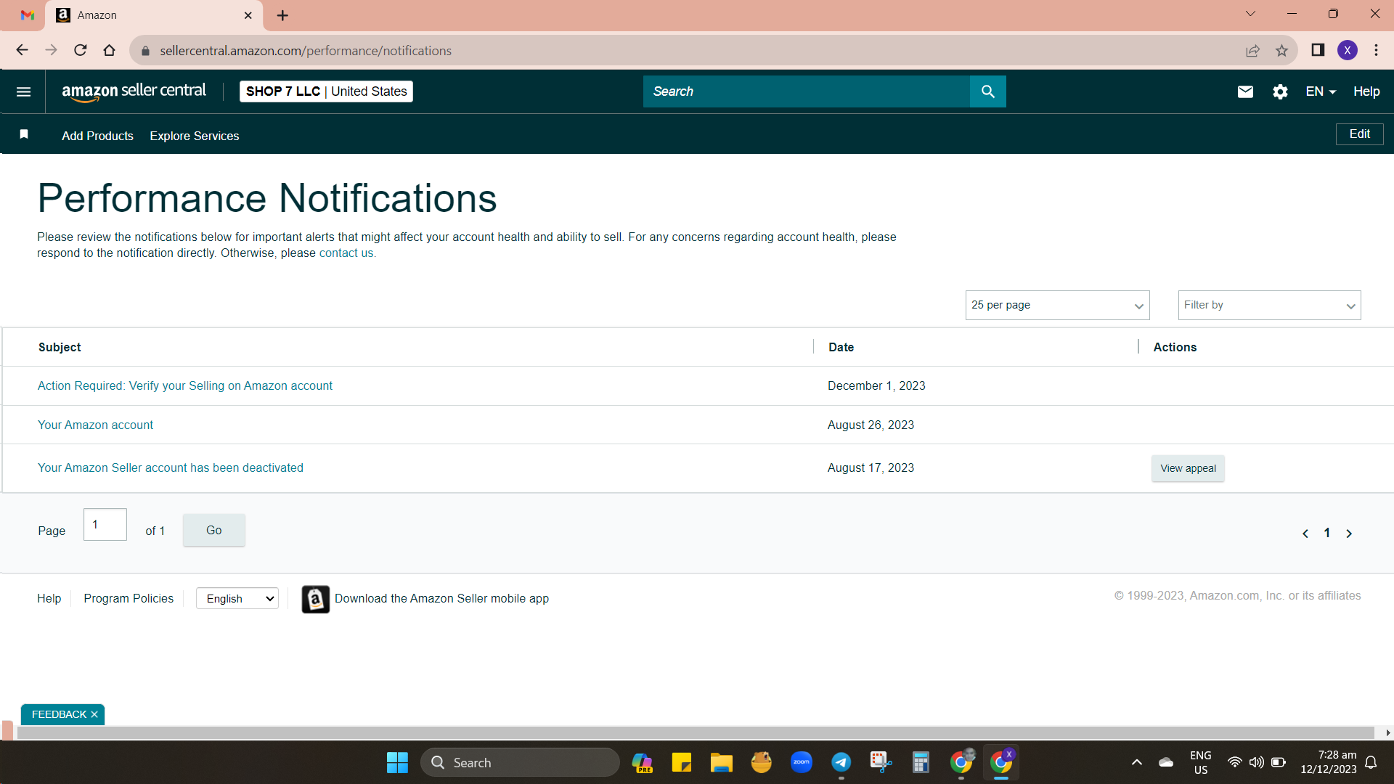This screenshot has width=1394, height=784.
Task: Open the 25 per page dropdown
Action: tap(1057, 305)
